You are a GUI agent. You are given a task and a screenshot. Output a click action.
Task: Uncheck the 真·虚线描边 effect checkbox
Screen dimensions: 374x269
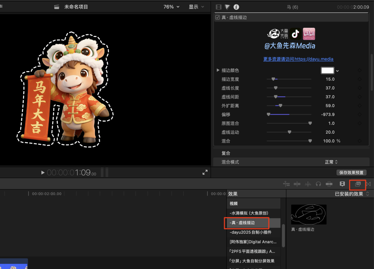point(218,18)
